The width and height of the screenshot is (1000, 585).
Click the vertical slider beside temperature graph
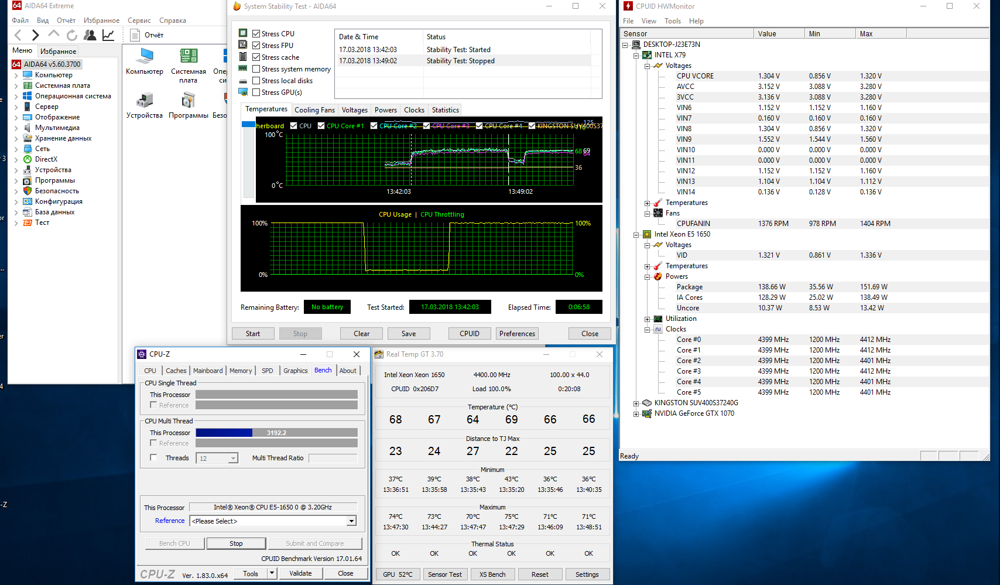pyautogui.click(x=248, y=159)
